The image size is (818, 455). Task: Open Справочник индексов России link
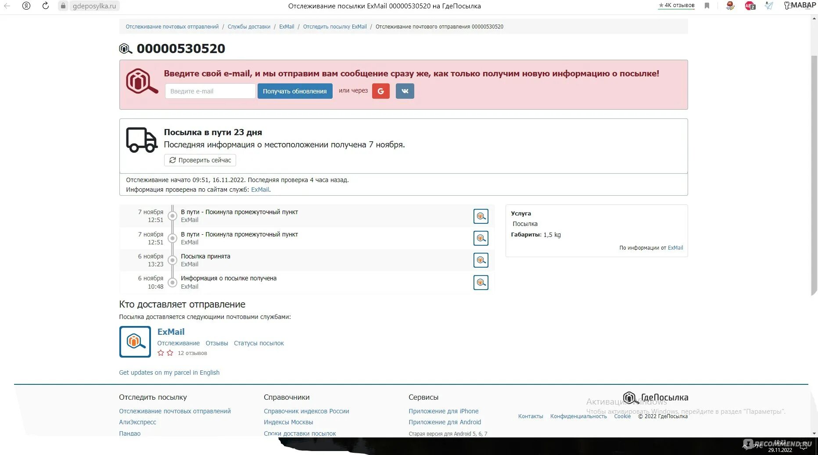[306, 411]
